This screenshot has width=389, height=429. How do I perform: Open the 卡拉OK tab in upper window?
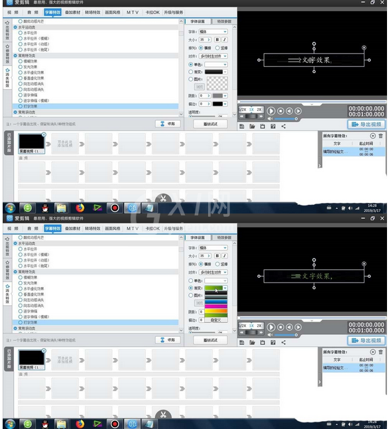[152, 13]
